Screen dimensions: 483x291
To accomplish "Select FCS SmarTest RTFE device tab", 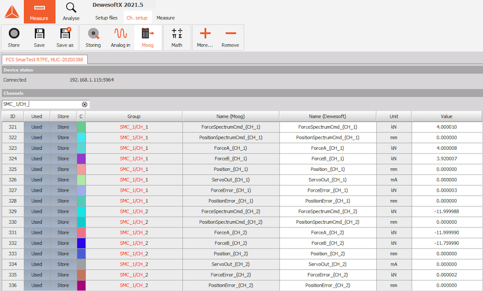I will [44, 60].
